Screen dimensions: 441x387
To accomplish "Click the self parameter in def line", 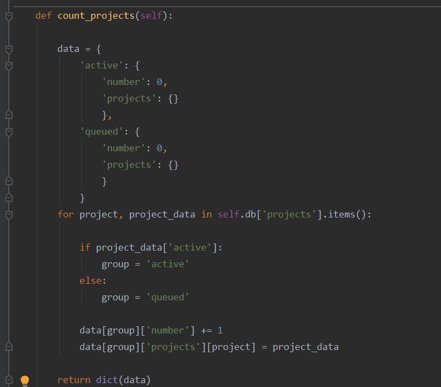I will pyautogui.click(x=151, y=15).
